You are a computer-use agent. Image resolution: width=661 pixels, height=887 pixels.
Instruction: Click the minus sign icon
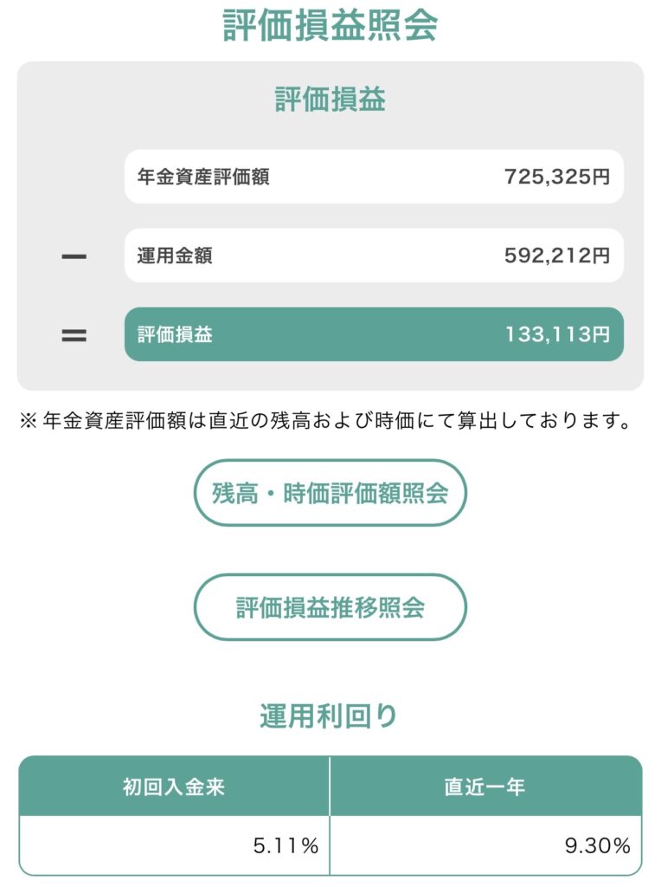[x=74, y=256]
